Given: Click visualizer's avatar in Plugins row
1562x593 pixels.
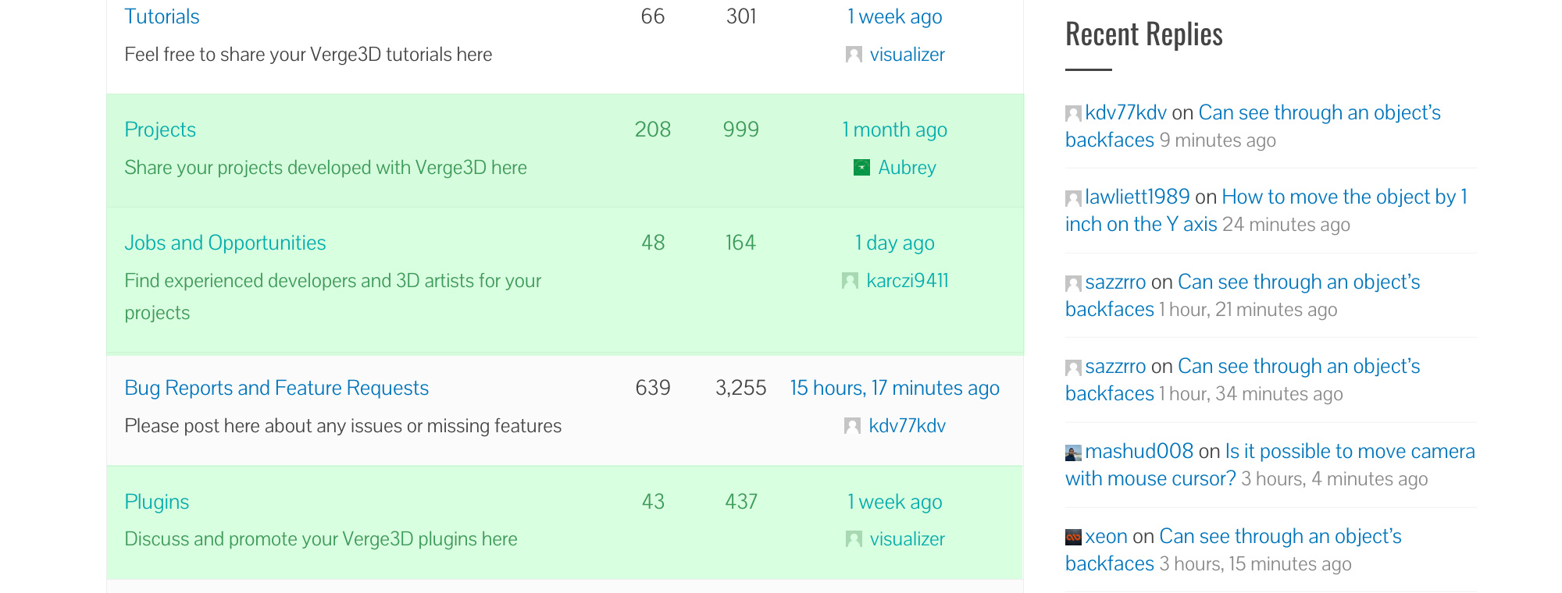Looking at the screenshot, I should [854, 539].
